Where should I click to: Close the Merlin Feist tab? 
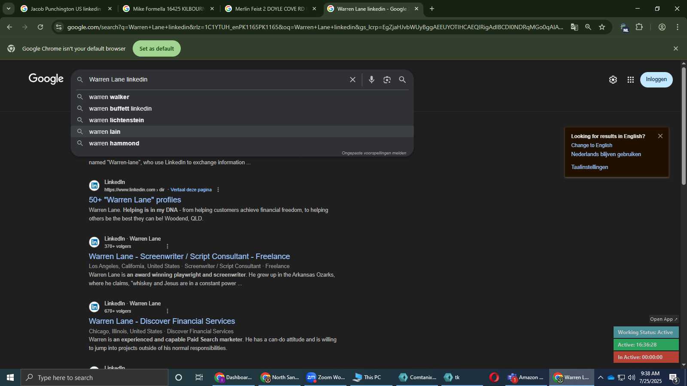click(x=314, y=9)
